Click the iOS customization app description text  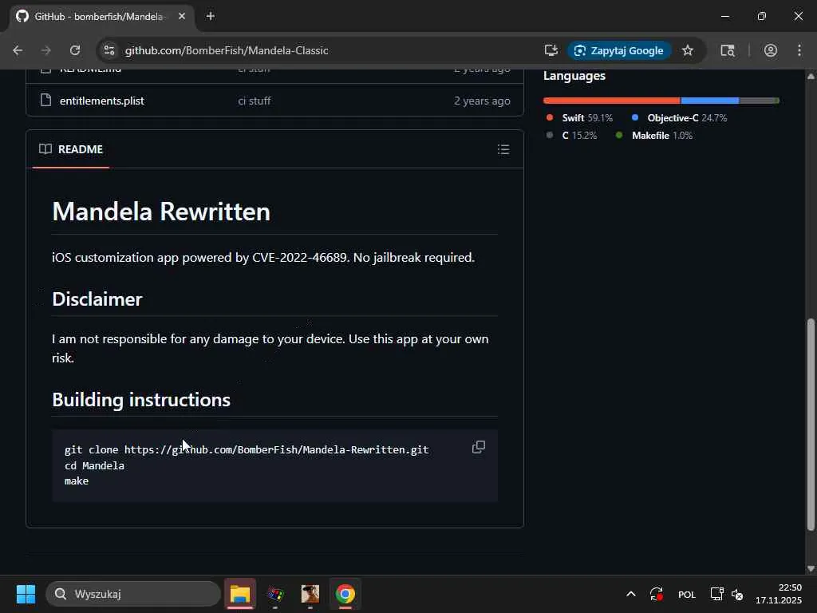(263, 258)
